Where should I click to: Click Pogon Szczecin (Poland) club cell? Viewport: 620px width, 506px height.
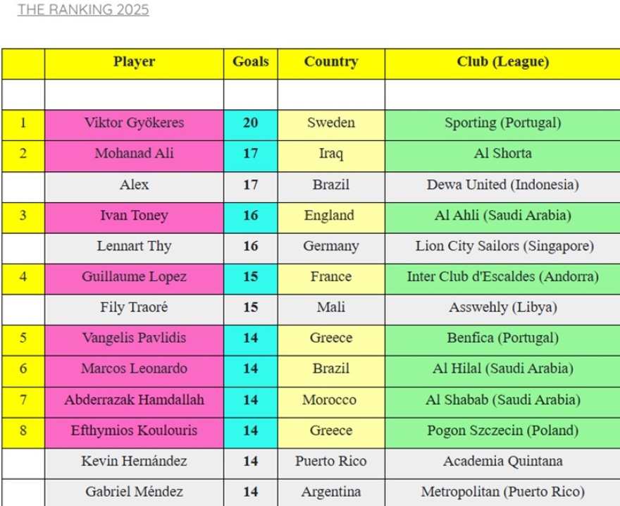pos(502,431)
